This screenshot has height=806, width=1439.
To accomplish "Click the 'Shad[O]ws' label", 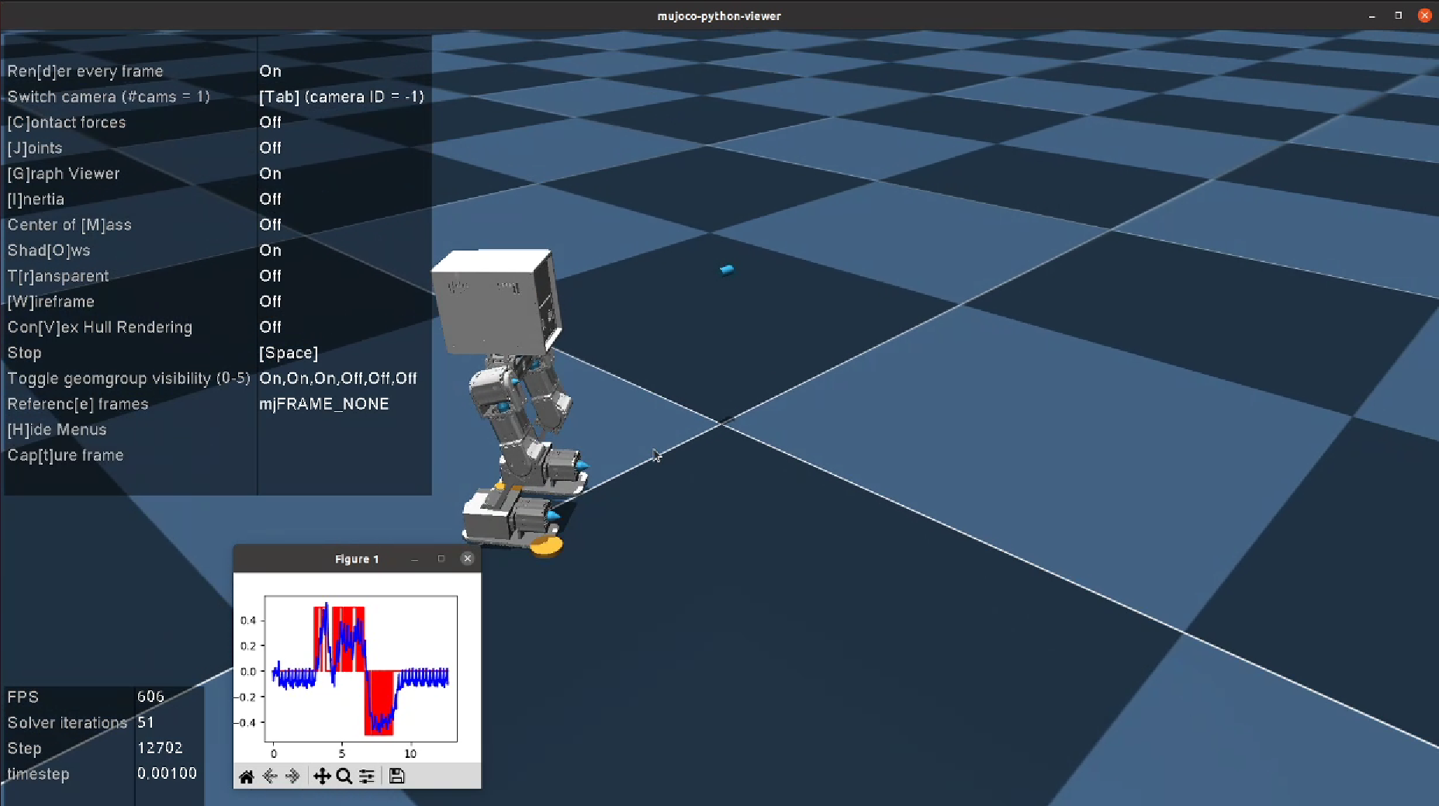I will (49, 251).
